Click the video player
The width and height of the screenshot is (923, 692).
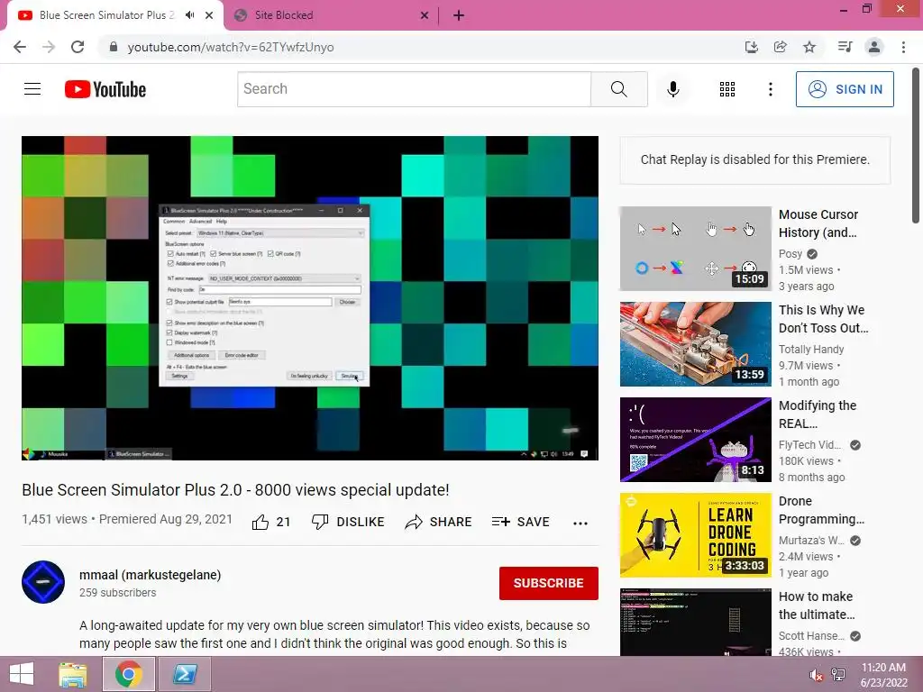pyautogui.click(x=310, y=298)
